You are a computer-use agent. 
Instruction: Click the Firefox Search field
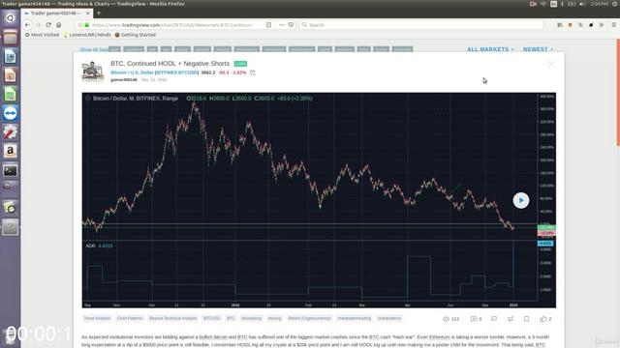(x=421, y=25)
